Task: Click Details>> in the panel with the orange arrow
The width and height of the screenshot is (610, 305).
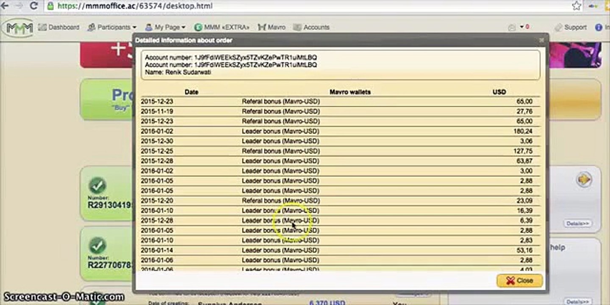Action: (577, 223)
